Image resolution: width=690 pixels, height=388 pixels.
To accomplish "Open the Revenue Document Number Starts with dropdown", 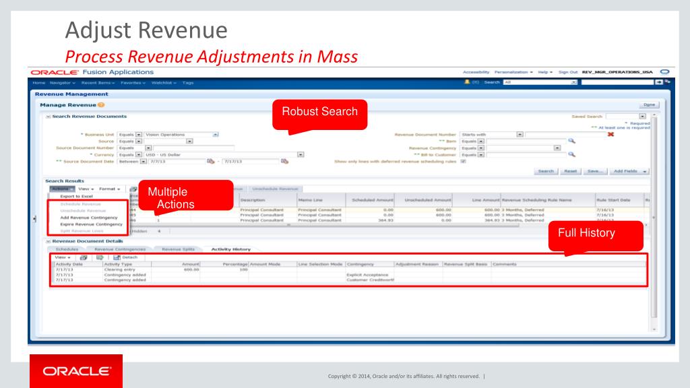I will point(520,134).
